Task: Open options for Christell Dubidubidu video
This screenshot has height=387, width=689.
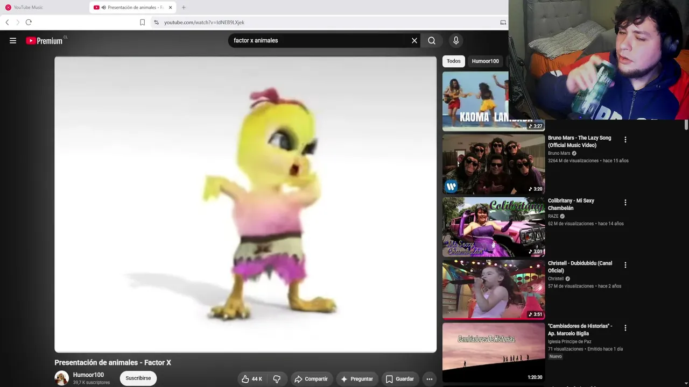Action: [x=625, y=265]
